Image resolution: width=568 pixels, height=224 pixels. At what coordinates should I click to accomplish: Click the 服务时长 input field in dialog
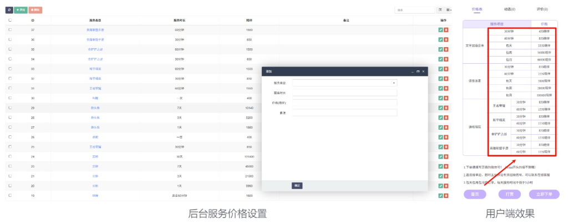[x=344, y=93]
